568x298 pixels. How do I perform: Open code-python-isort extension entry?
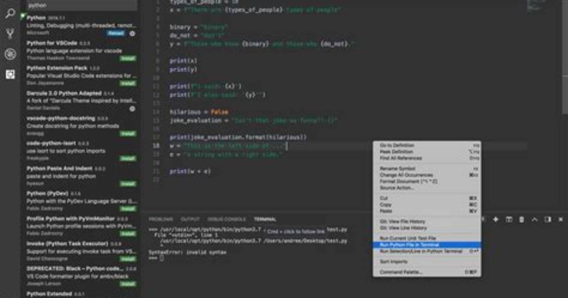81,150
